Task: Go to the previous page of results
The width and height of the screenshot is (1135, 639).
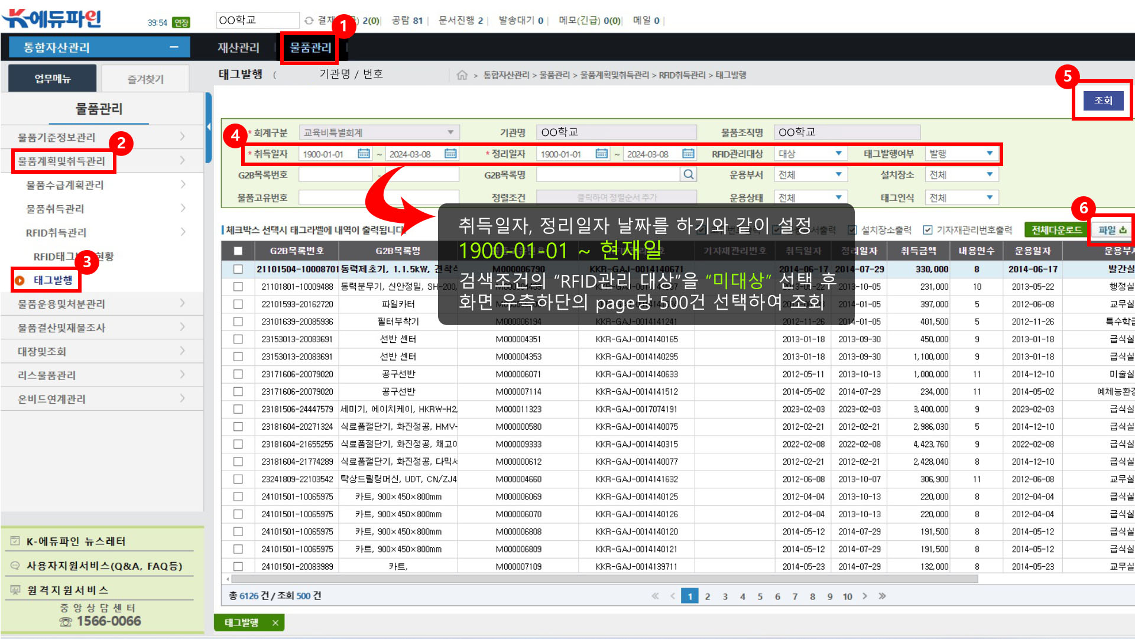Action: (672, 596)
